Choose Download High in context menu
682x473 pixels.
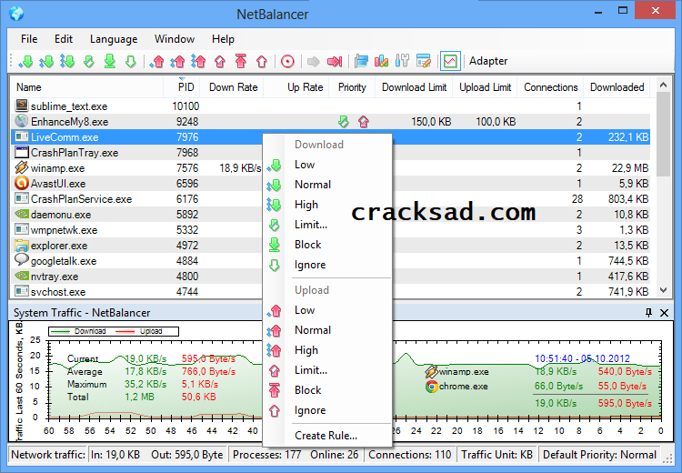pyautogui.click(x=327, y=205)
